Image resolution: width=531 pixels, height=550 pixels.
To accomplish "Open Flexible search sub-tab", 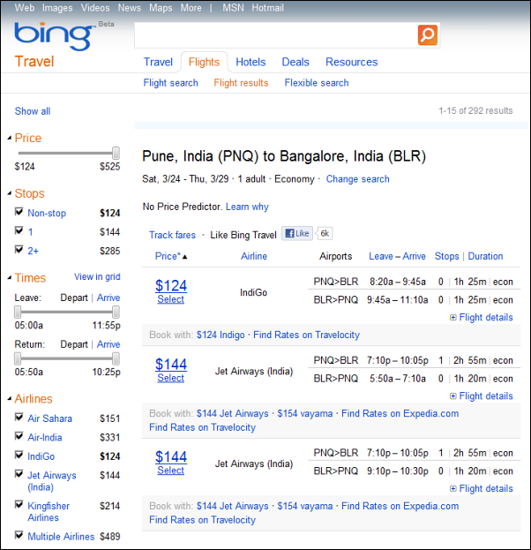I will tap(317, 83).
